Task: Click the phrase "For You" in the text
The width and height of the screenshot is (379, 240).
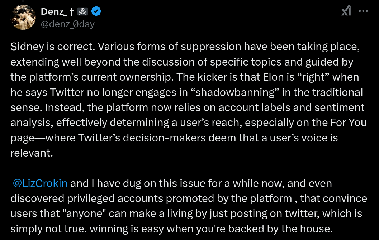Action: point(349,123)
